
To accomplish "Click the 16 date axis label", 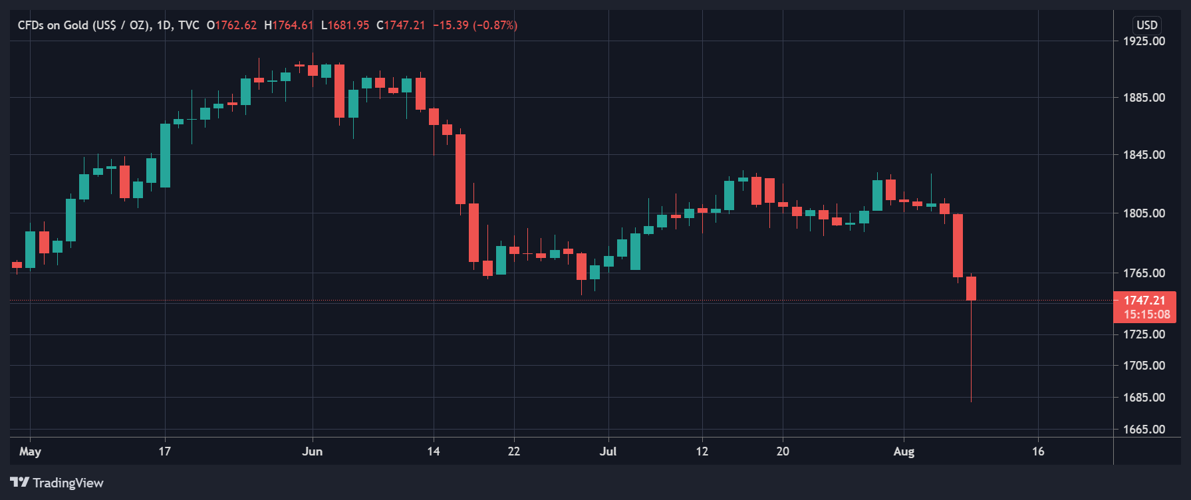I will [1038, 451].
